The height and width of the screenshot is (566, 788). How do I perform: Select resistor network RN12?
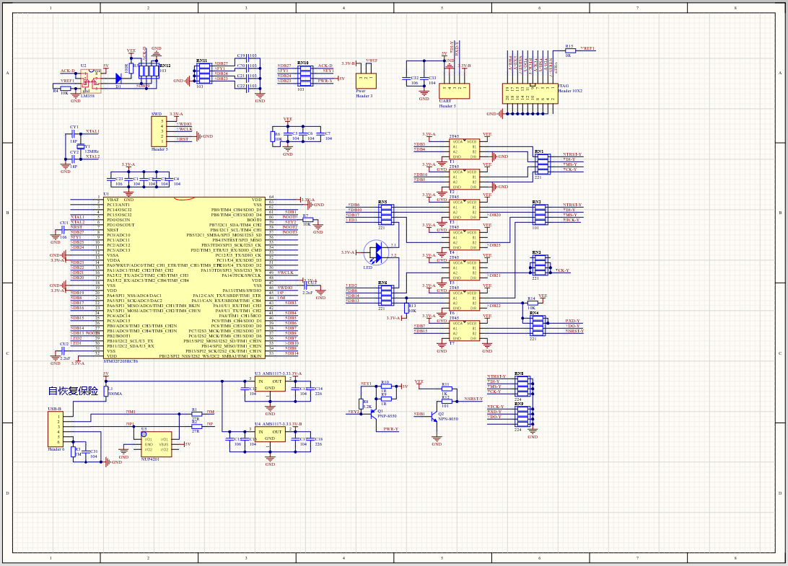[x=148, y=71]
